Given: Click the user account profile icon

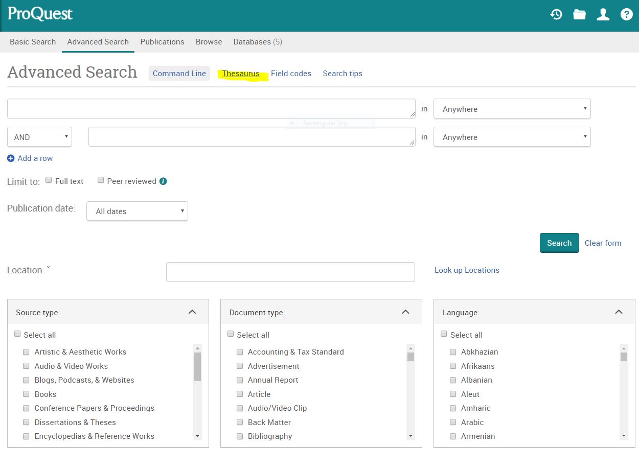Looking at the screenshot, I should click(603, 15).
